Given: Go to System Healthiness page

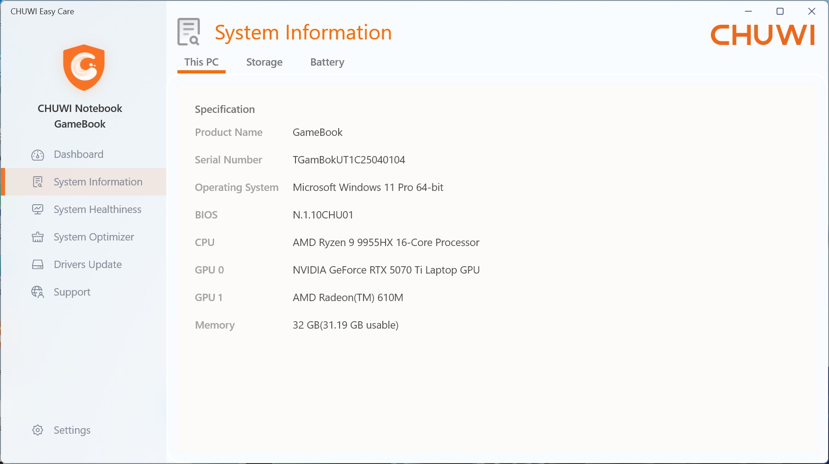Looking at the screenshot, I should tap(97, 210).
